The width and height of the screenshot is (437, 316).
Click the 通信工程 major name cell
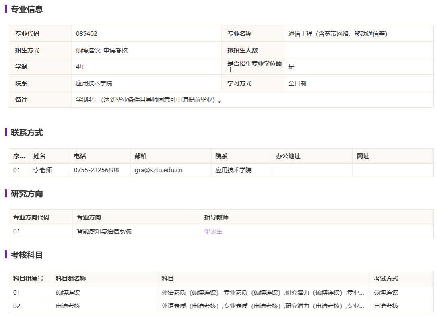pos(337,34)
